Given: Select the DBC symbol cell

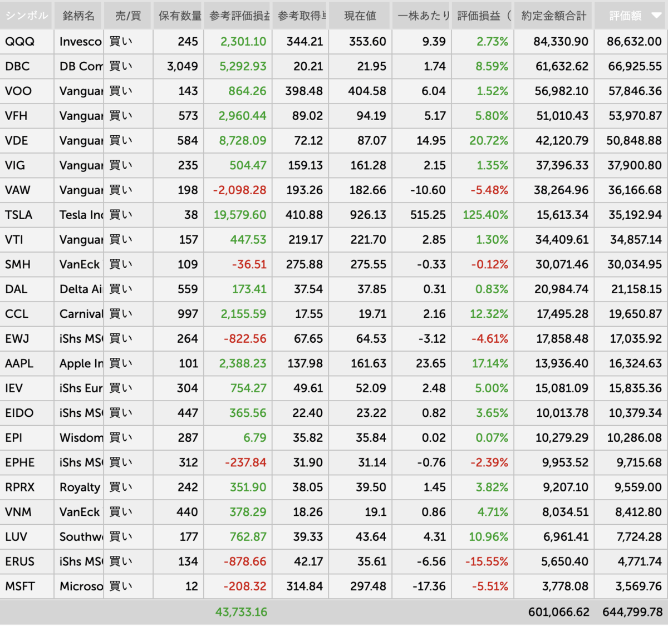Looking at the screenshot, I should click(x=27, y=66).
